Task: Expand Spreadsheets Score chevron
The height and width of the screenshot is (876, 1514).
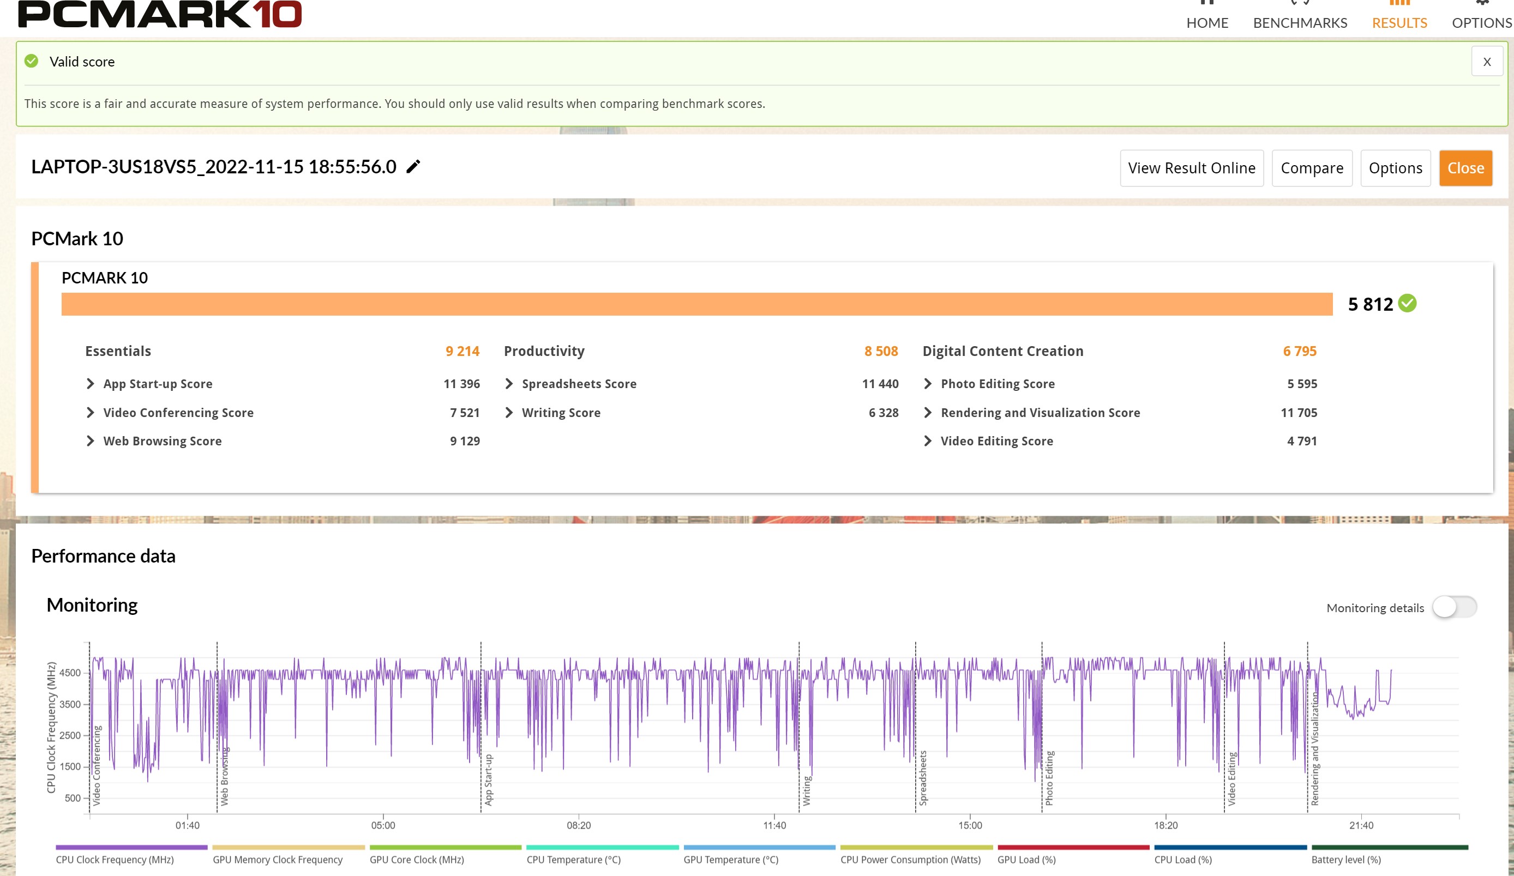Action: pos(509,384)
